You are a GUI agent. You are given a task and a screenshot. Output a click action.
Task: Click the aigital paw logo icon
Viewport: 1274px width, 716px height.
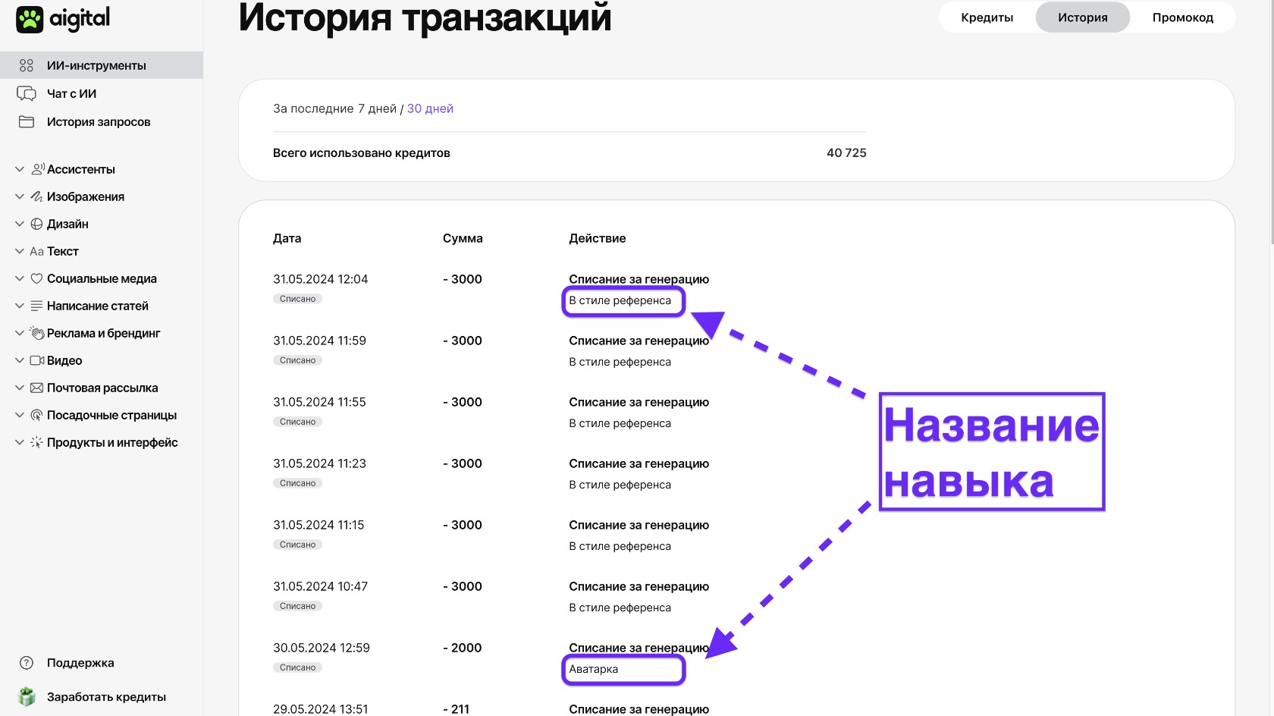click(x=30, y=20)
